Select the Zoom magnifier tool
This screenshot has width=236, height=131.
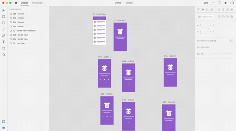4,55
